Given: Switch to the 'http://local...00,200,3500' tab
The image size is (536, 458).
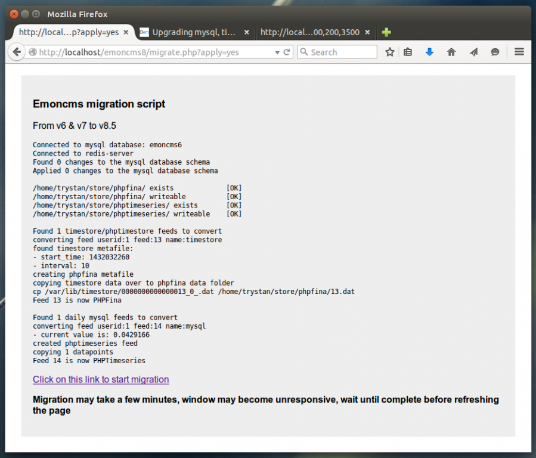Looking at the screenshot, I should [309, 32].
